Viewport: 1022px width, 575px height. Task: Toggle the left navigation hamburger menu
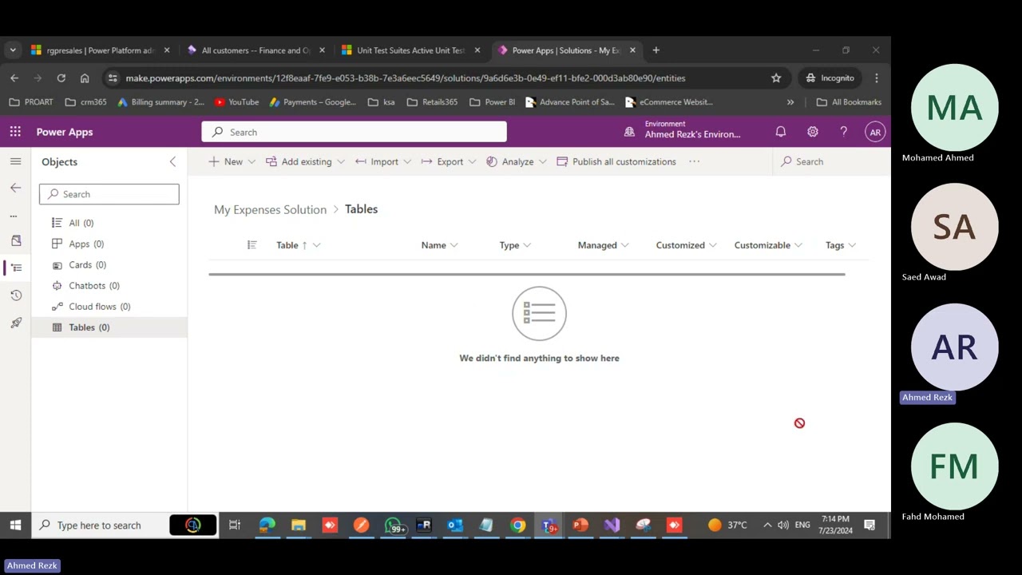(x=15, y=161)
